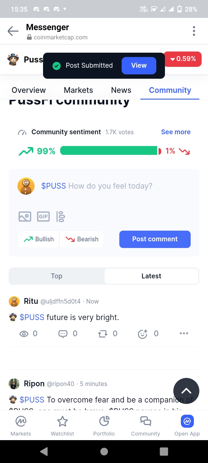Add emoji reaction to Ritu's post
The height and width of the screenshot is (463, 208).
(143, 334)
